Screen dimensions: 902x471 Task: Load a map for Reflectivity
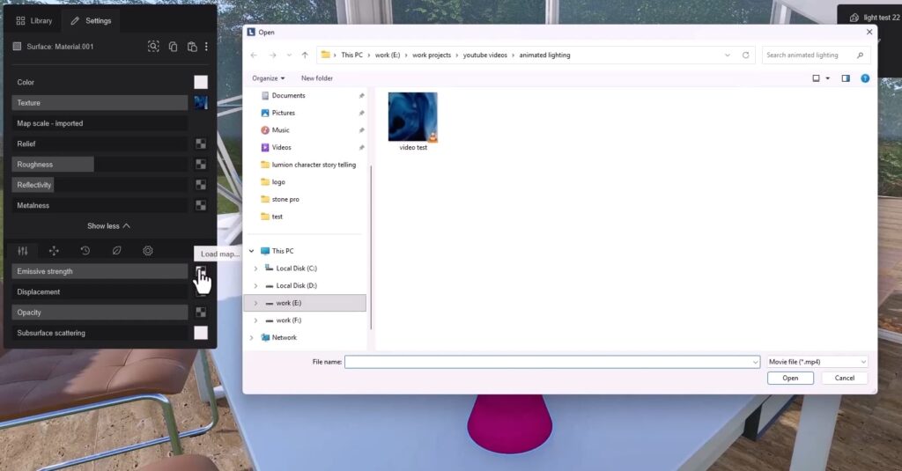[x=201, y=185]
